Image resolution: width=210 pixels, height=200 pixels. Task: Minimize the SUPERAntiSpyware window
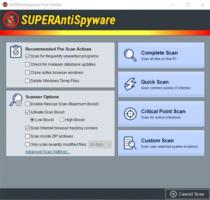point(173,5)
